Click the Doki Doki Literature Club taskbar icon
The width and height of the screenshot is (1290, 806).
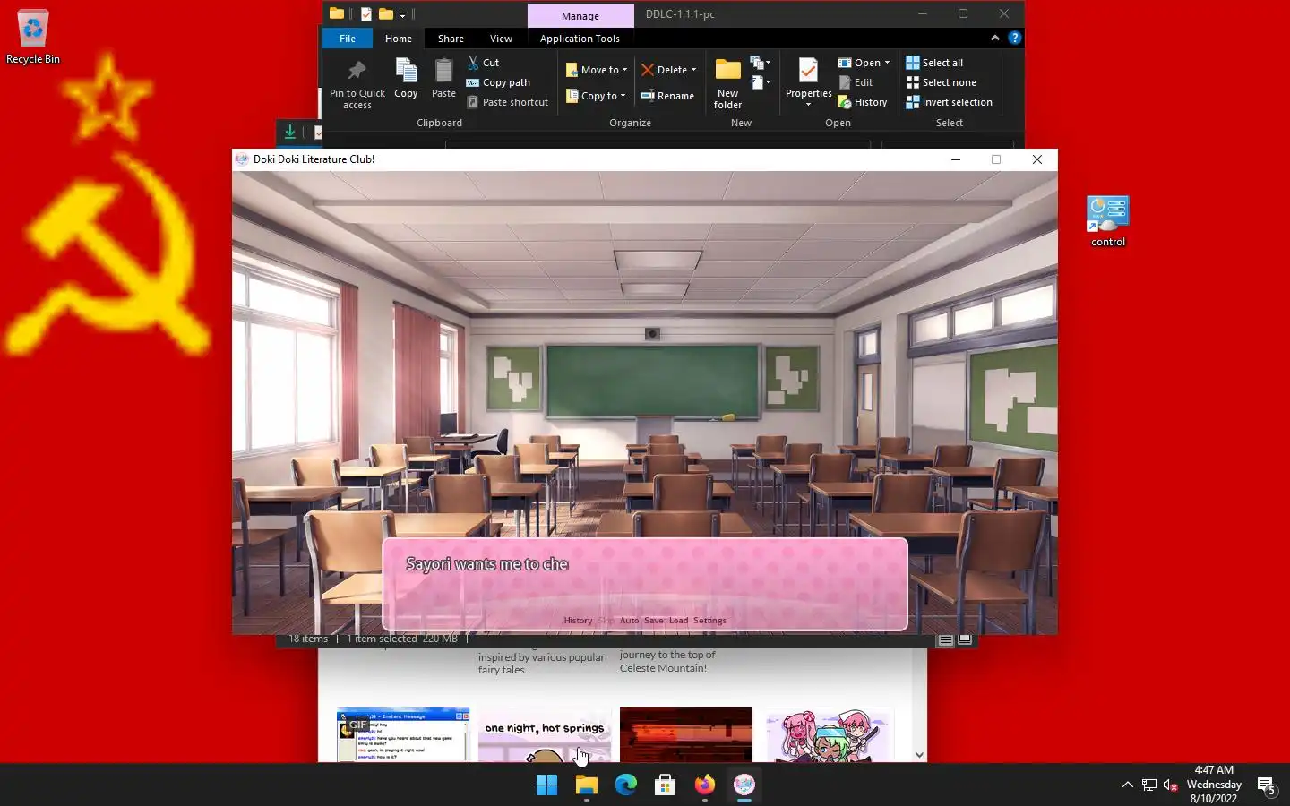tap(744, 785)
